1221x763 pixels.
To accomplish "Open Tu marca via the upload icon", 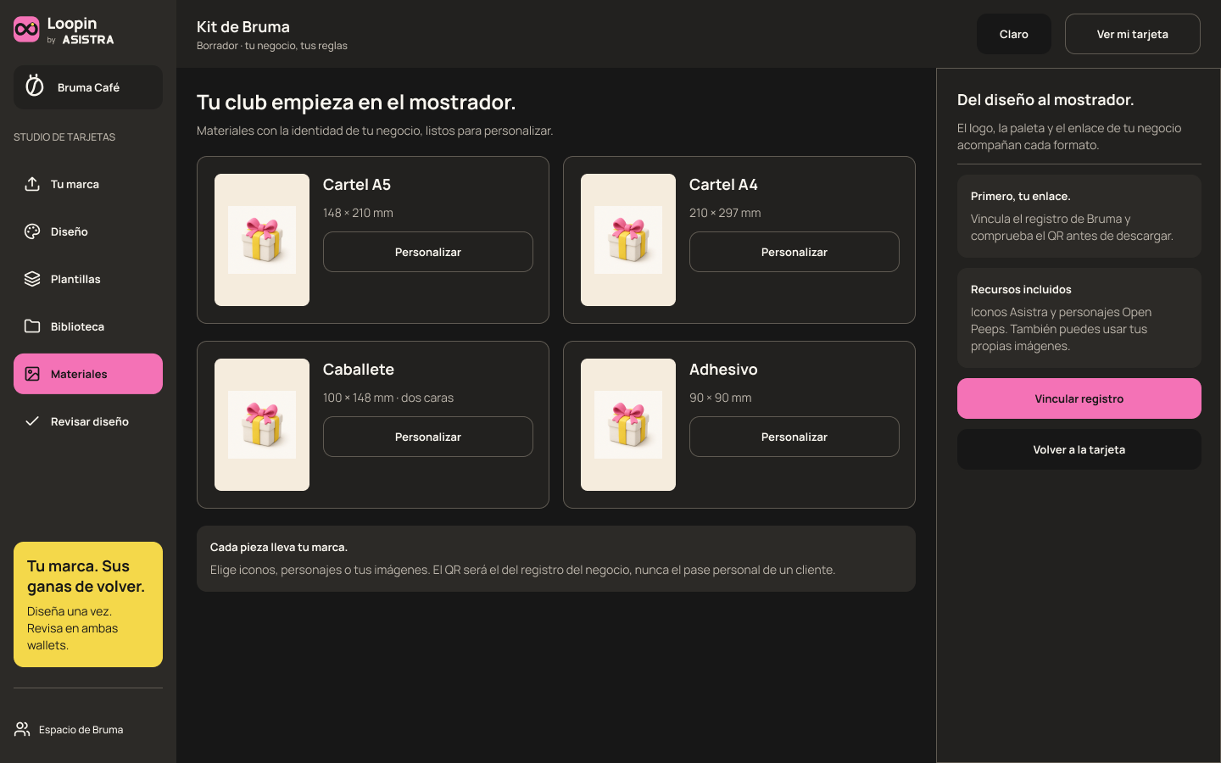I will coord(32,184).
